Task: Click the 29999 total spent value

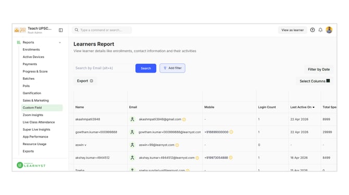Action: click(327, 132)
